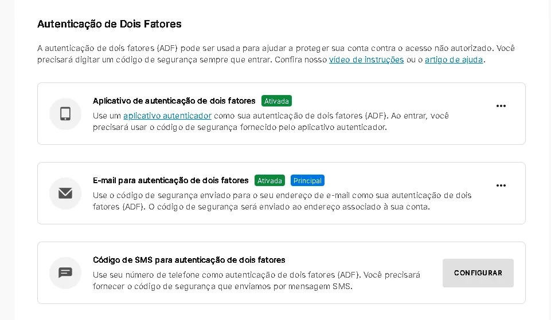Screen dimensions: 551x320
Task: Click the envelope icon for e-mail authentication
Action: click(65, 193)
